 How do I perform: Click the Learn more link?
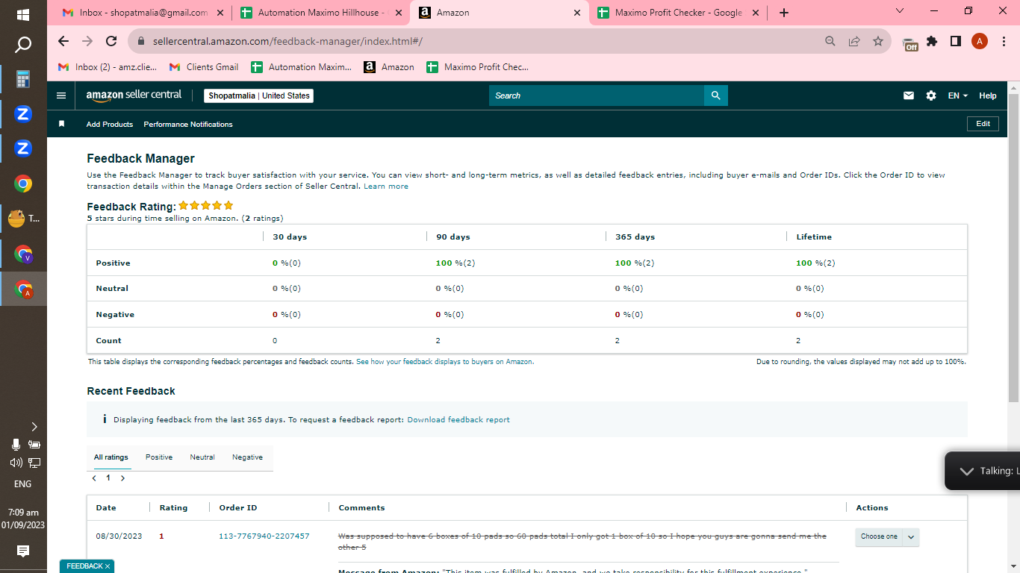[x=386, y=187]
